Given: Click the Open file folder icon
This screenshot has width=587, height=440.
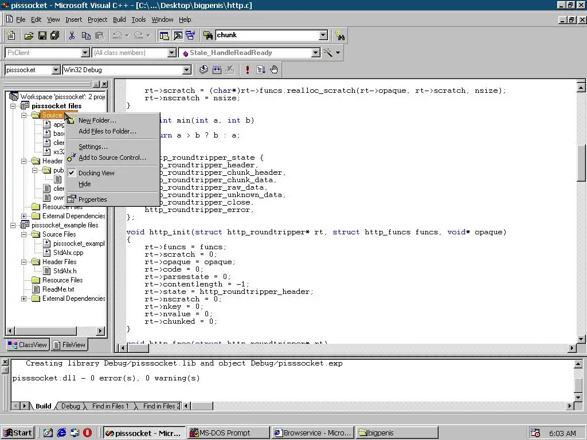Looking at the screenshot, I should coord(29,36).
